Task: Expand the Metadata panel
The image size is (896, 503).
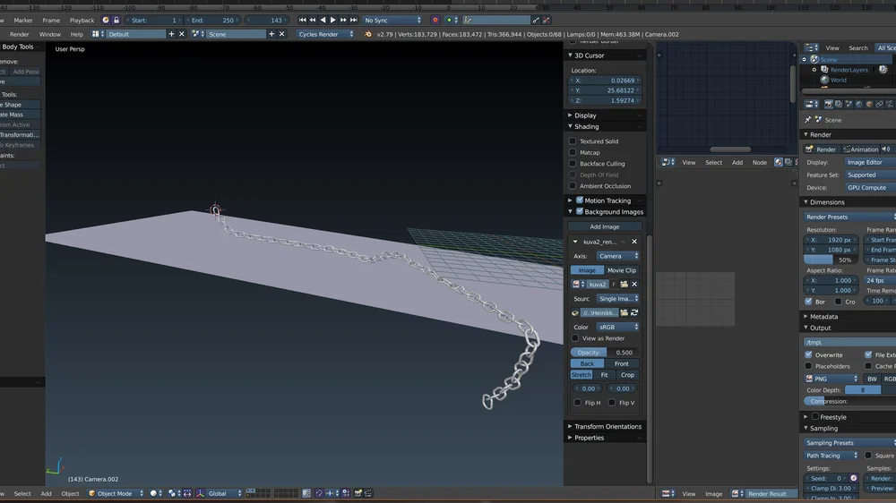Action: point(806,316)
